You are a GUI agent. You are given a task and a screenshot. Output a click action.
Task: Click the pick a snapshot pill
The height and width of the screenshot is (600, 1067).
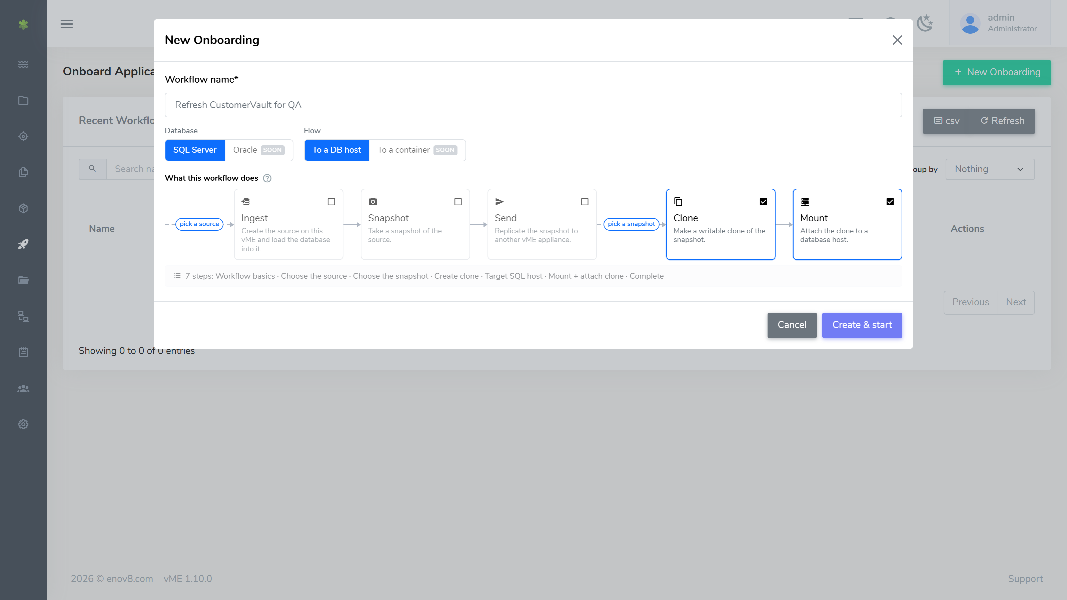(x=631, y=224)
